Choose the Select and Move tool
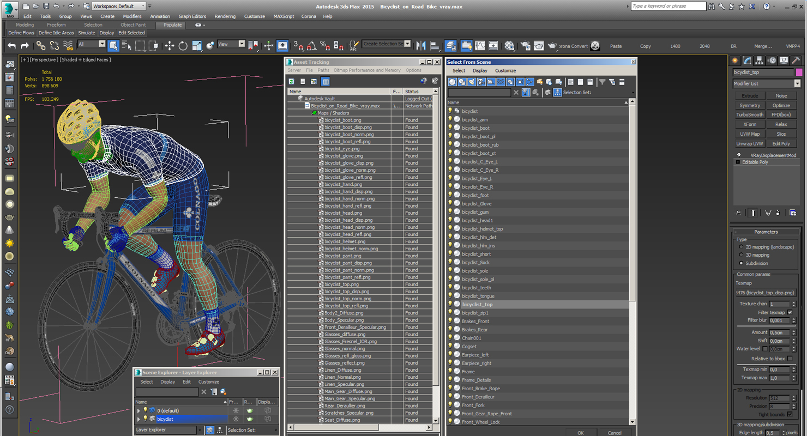807x436 pixels. [170, 46]
